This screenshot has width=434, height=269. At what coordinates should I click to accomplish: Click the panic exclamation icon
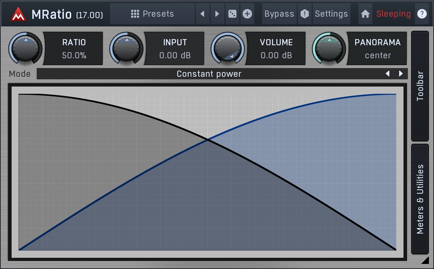[x=305, y=14]
